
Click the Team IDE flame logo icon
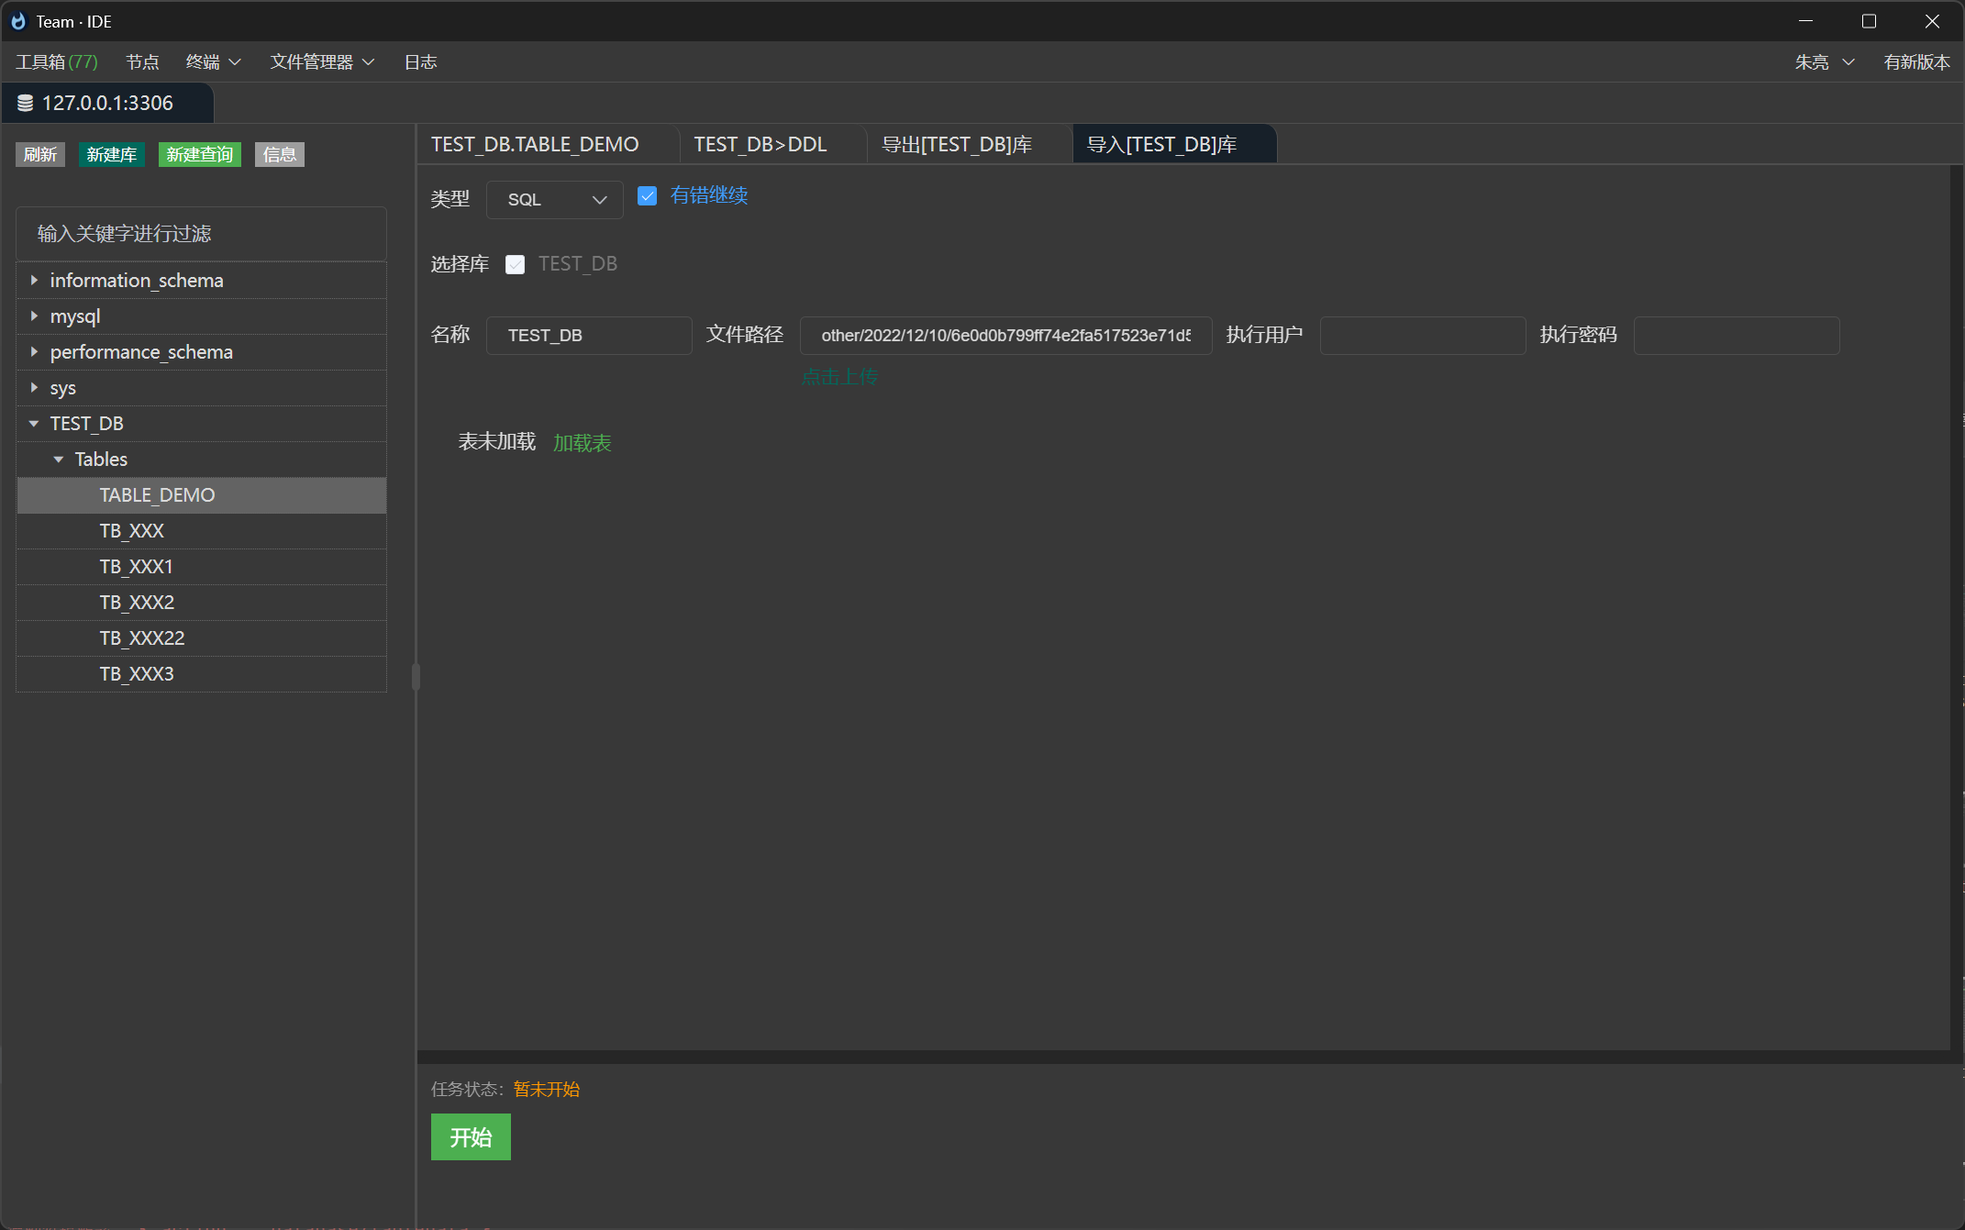(18, 21)
